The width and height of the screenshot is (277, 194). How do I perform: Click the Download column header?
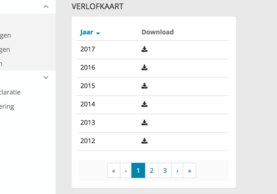pos(157,32)
